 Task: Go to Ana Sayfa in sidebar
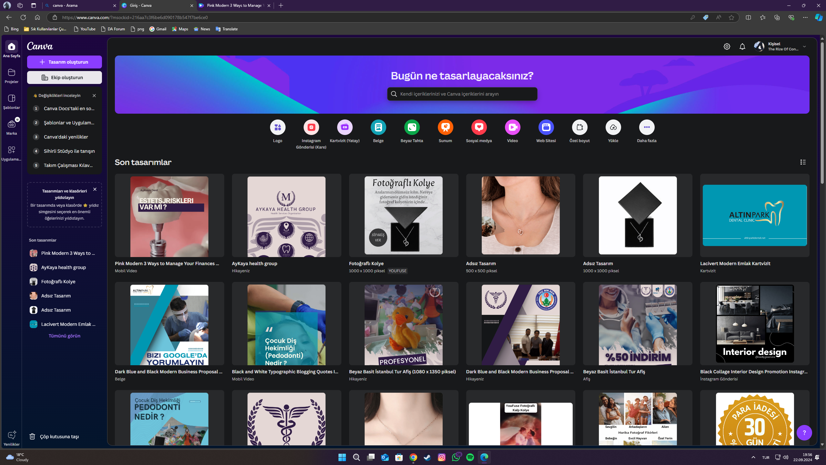coord(11,50)
